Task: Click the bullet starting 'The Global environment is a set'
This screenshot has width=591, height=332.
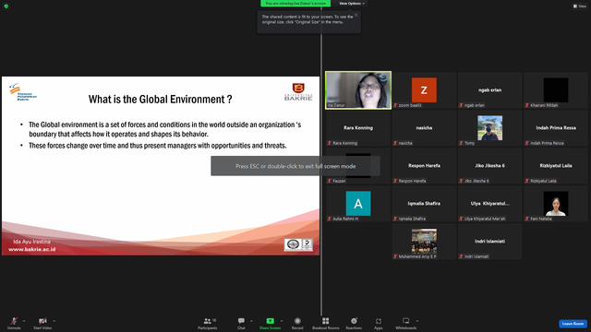Action: coord(164,129)
